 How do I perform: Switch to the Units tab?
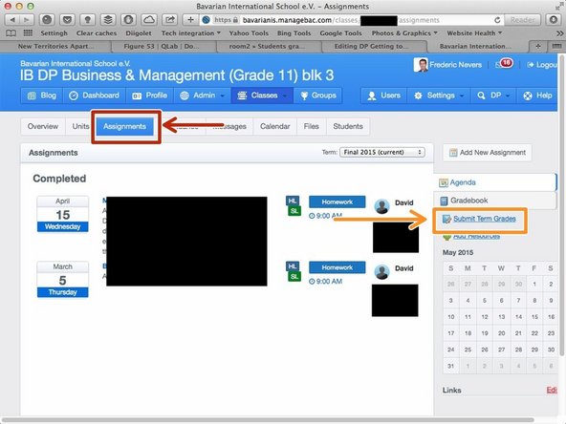tap(80, 127)
